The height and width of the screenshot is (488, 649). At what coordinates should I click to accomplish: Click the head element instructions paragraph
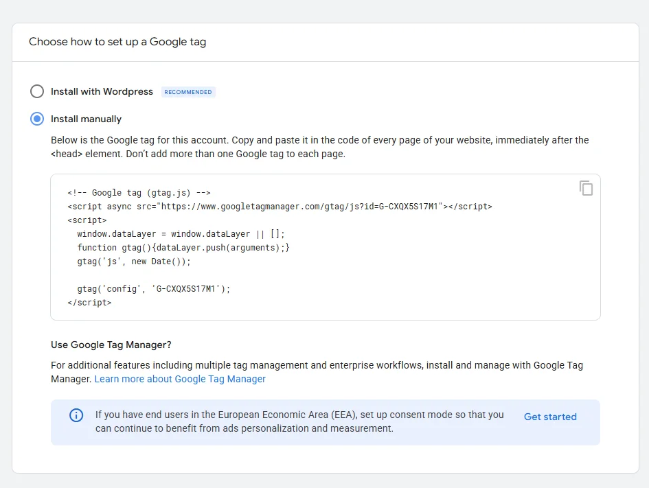click(319, 147)
